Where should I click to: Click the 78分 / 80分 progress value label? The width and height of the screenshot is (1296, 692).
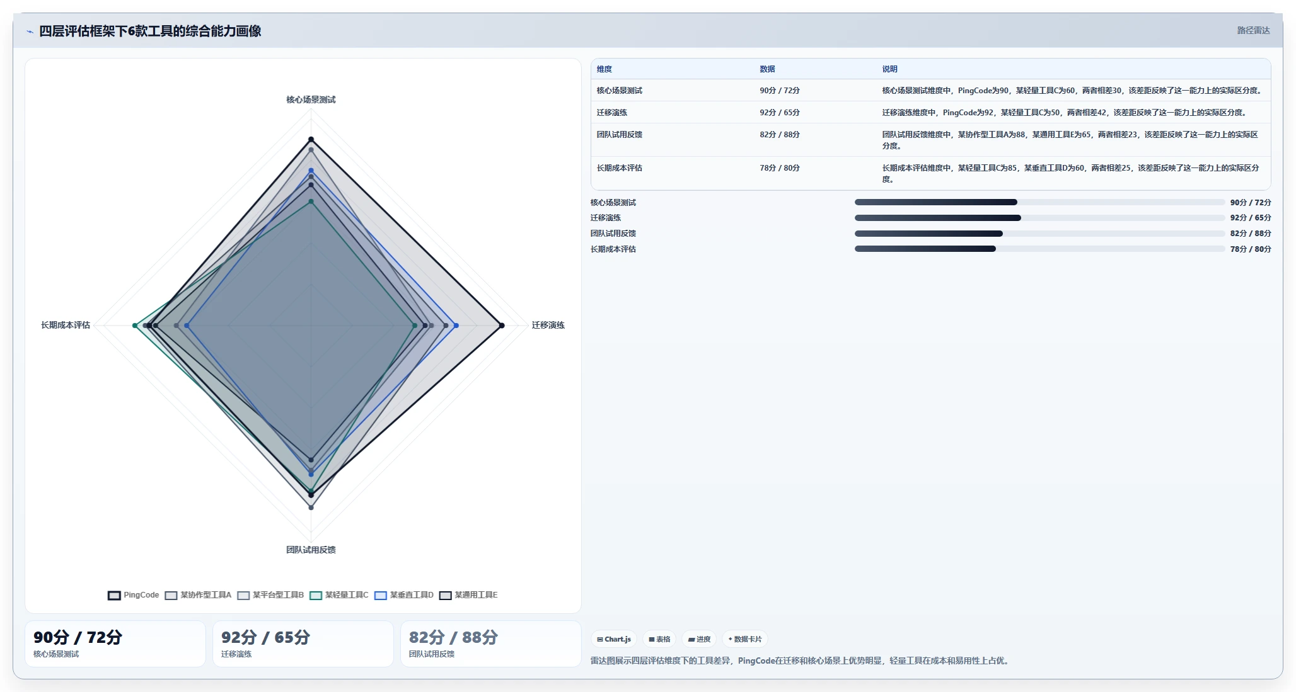(x=1251, y=249)
